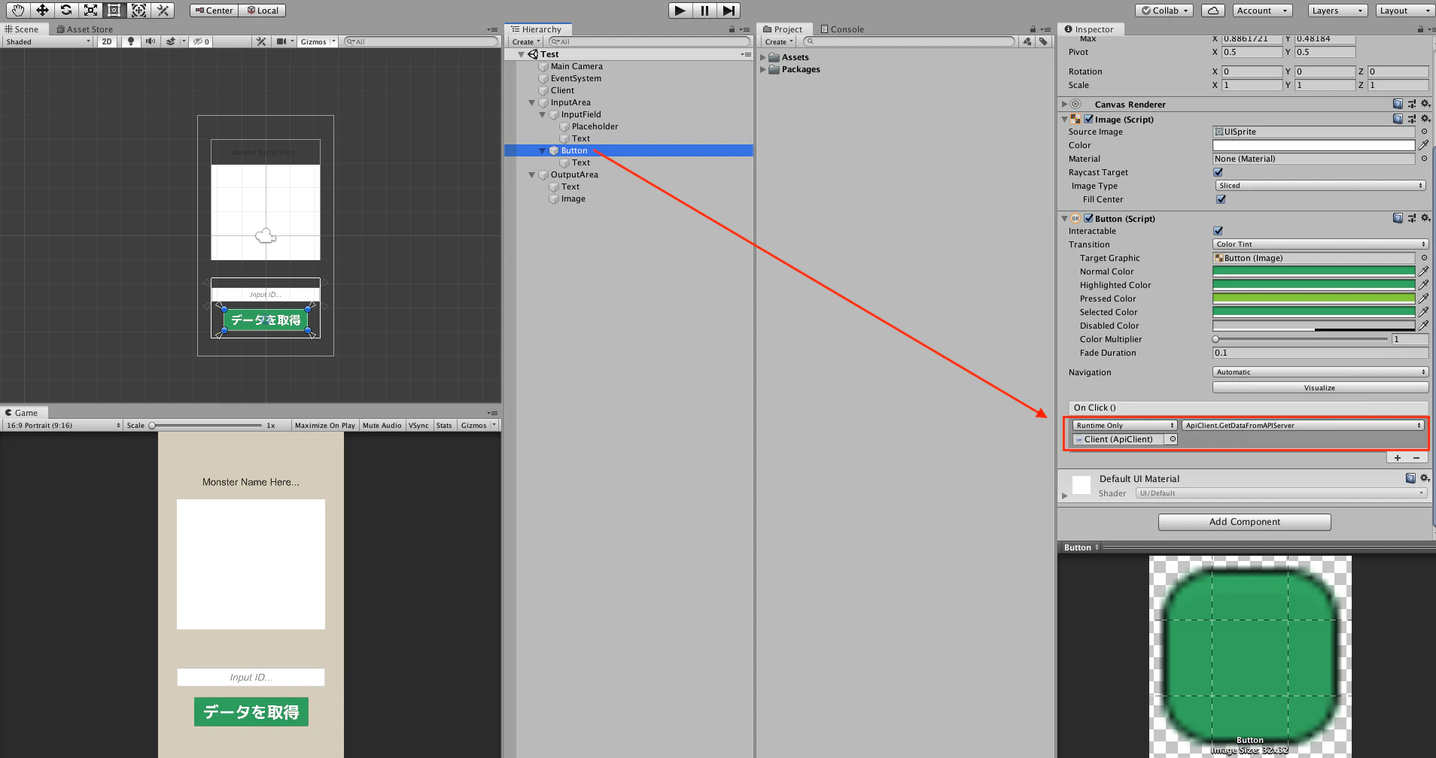Image resolution: width=1436 pixels, height=758 pixels.
Task: Open Transition Color Tint dropdown
Action: (x=1320, y=244)
